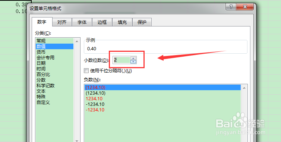Pick the 自定义 category

(x=55, y=102)
